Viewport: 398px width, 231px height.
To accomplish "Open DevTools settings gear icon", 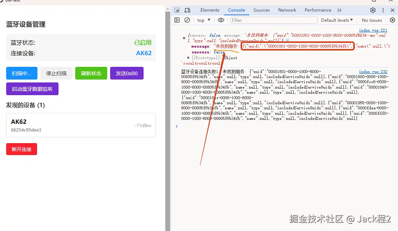I will tap(373, 10).
